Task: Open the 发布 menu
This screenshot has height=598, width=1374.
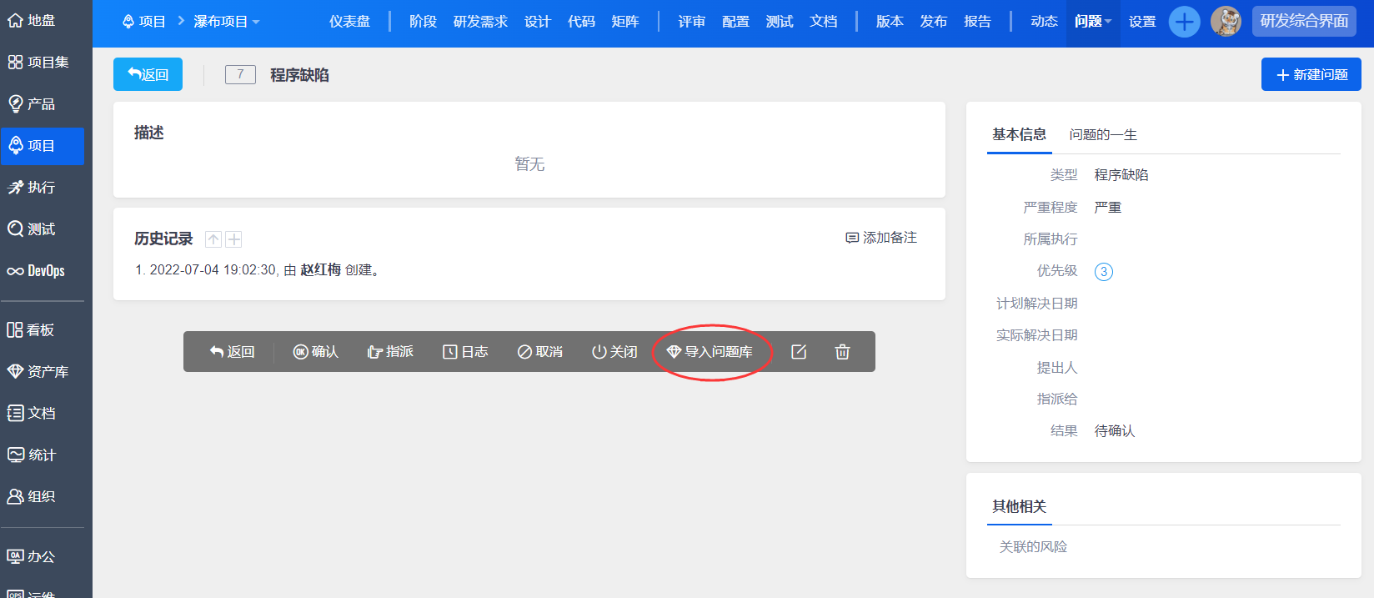Action: (x=934, y=22)
